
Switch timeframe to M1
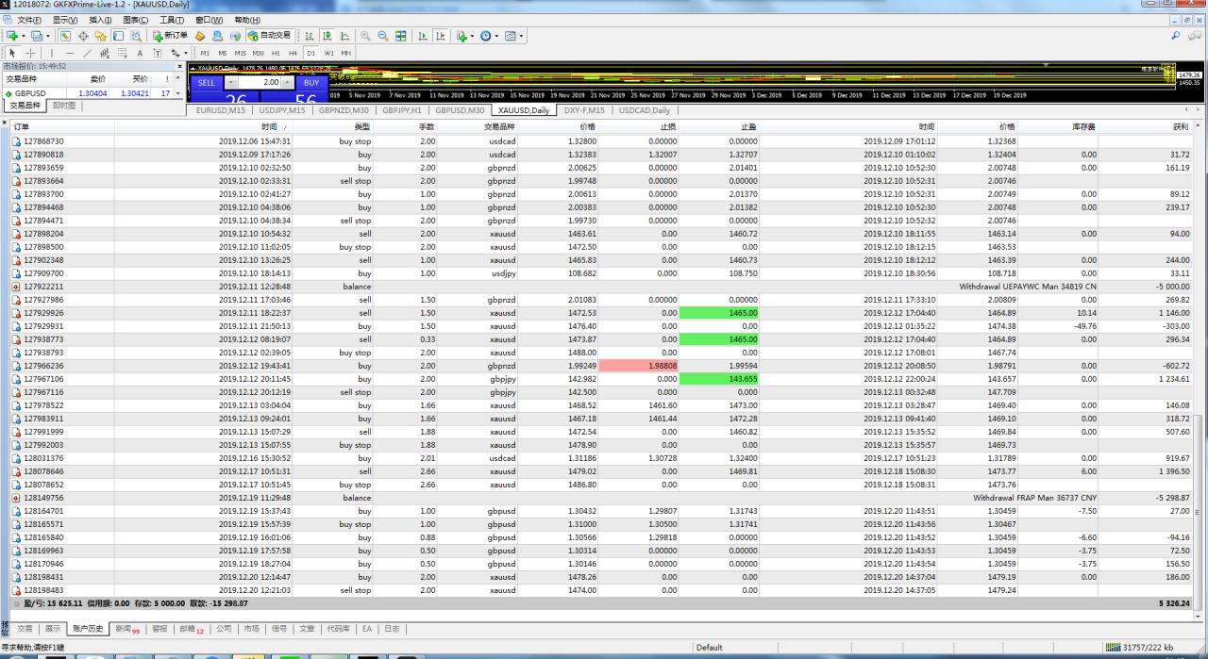pyautogui.click(x=205, y=53)
